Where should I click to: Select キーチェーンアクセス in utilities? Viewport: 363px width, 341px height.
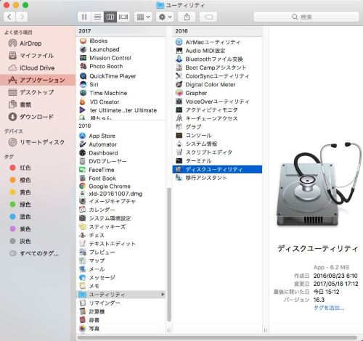217,118
